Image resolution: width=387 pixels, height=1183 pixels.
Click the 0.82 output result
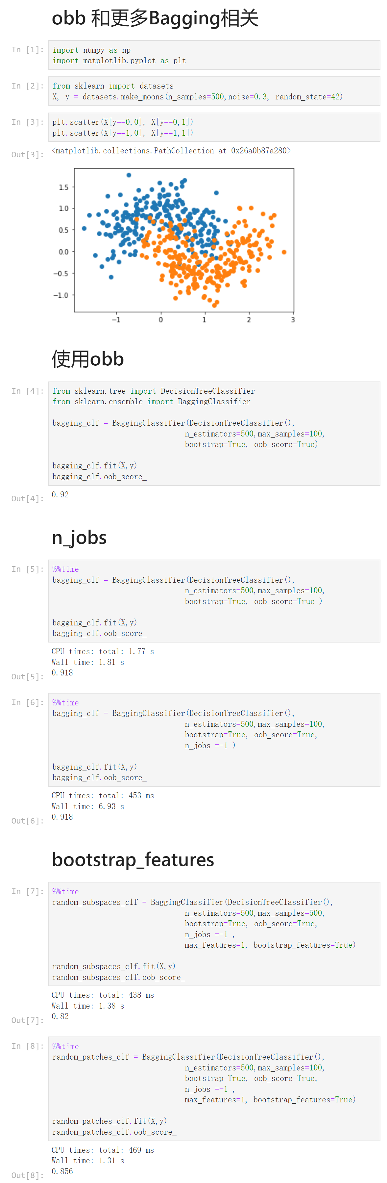[60, 1016]
